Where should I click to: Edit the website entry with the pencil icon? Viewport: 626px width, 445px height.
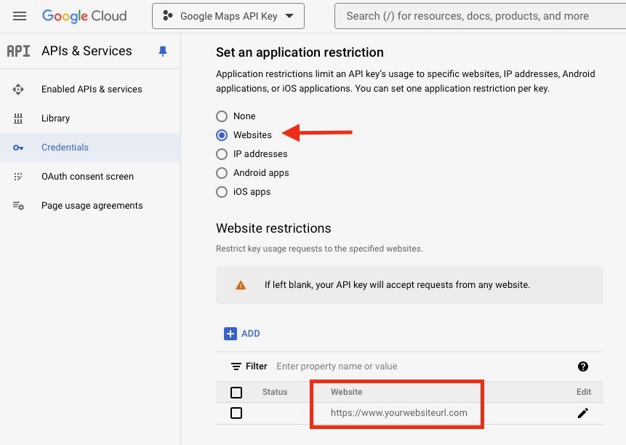tap(583, 413)
